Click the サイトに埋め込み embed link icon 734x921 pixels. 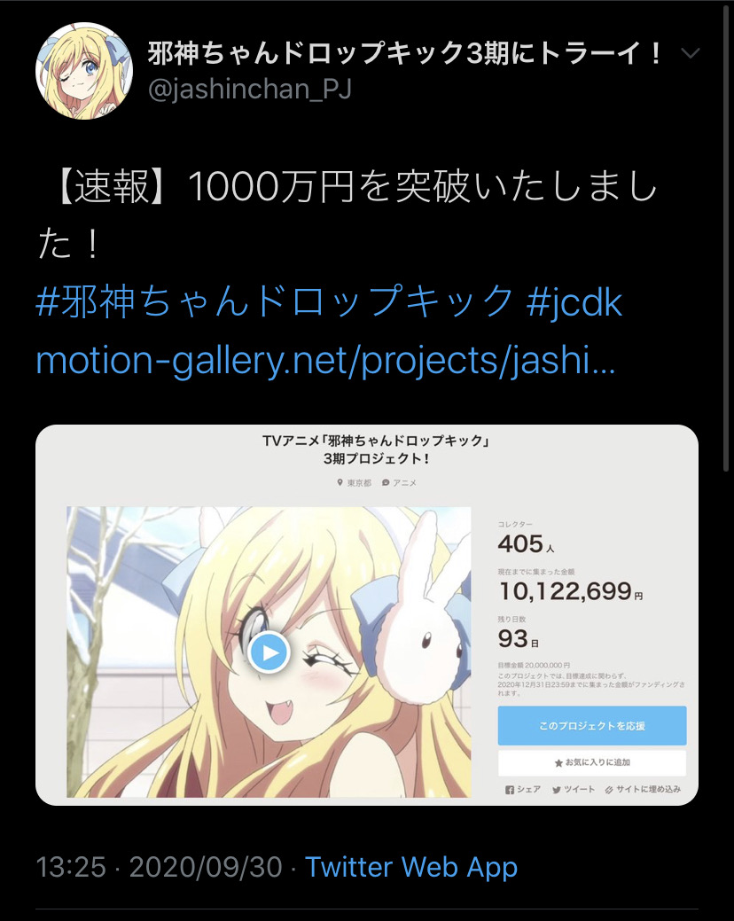click(x=609, y=790)
